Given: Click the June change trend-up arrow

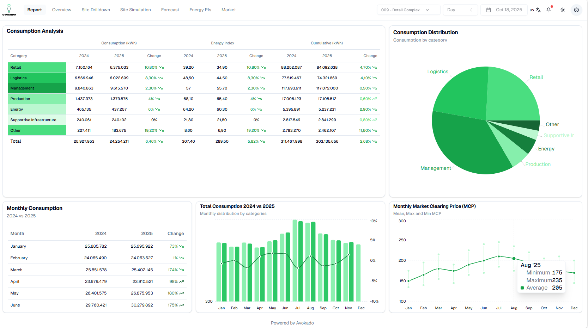Looking at the screenshot, I should 181,305.
